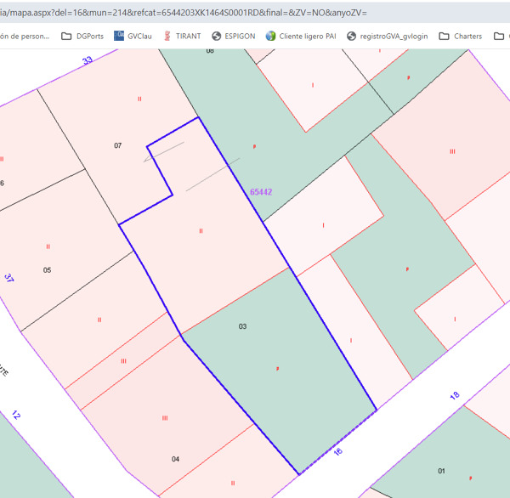
Task: Click street number 37 label
Action: click(x=9, y=278)
